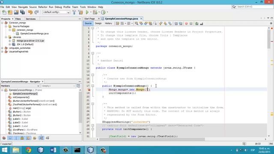274x154 pixels.
Task: Click the Shift Line Left editor icon
Action: 176,24
